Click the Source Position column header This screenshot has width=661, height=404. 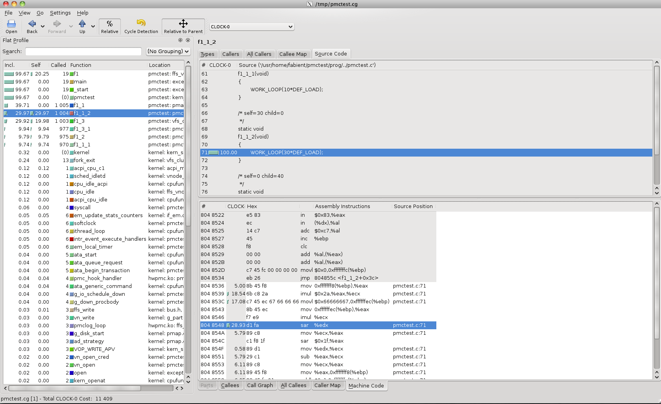[414, 207]
